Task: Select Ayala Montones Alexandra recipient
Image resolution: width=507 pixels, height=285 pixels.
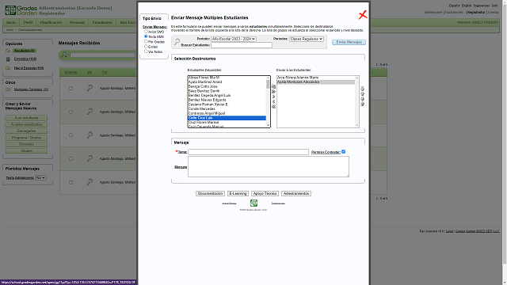Action: [x=316, y=82]
